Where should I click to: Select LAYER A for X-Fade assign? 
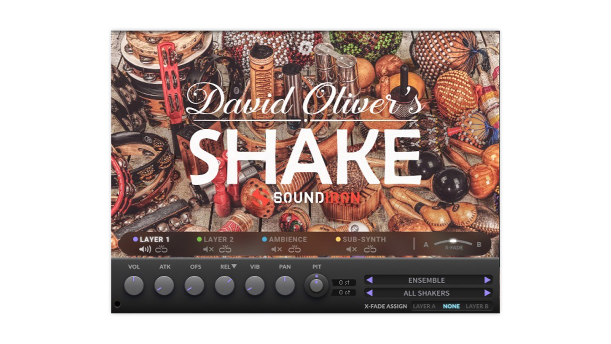pyautogui.click(x=424, y=306)
